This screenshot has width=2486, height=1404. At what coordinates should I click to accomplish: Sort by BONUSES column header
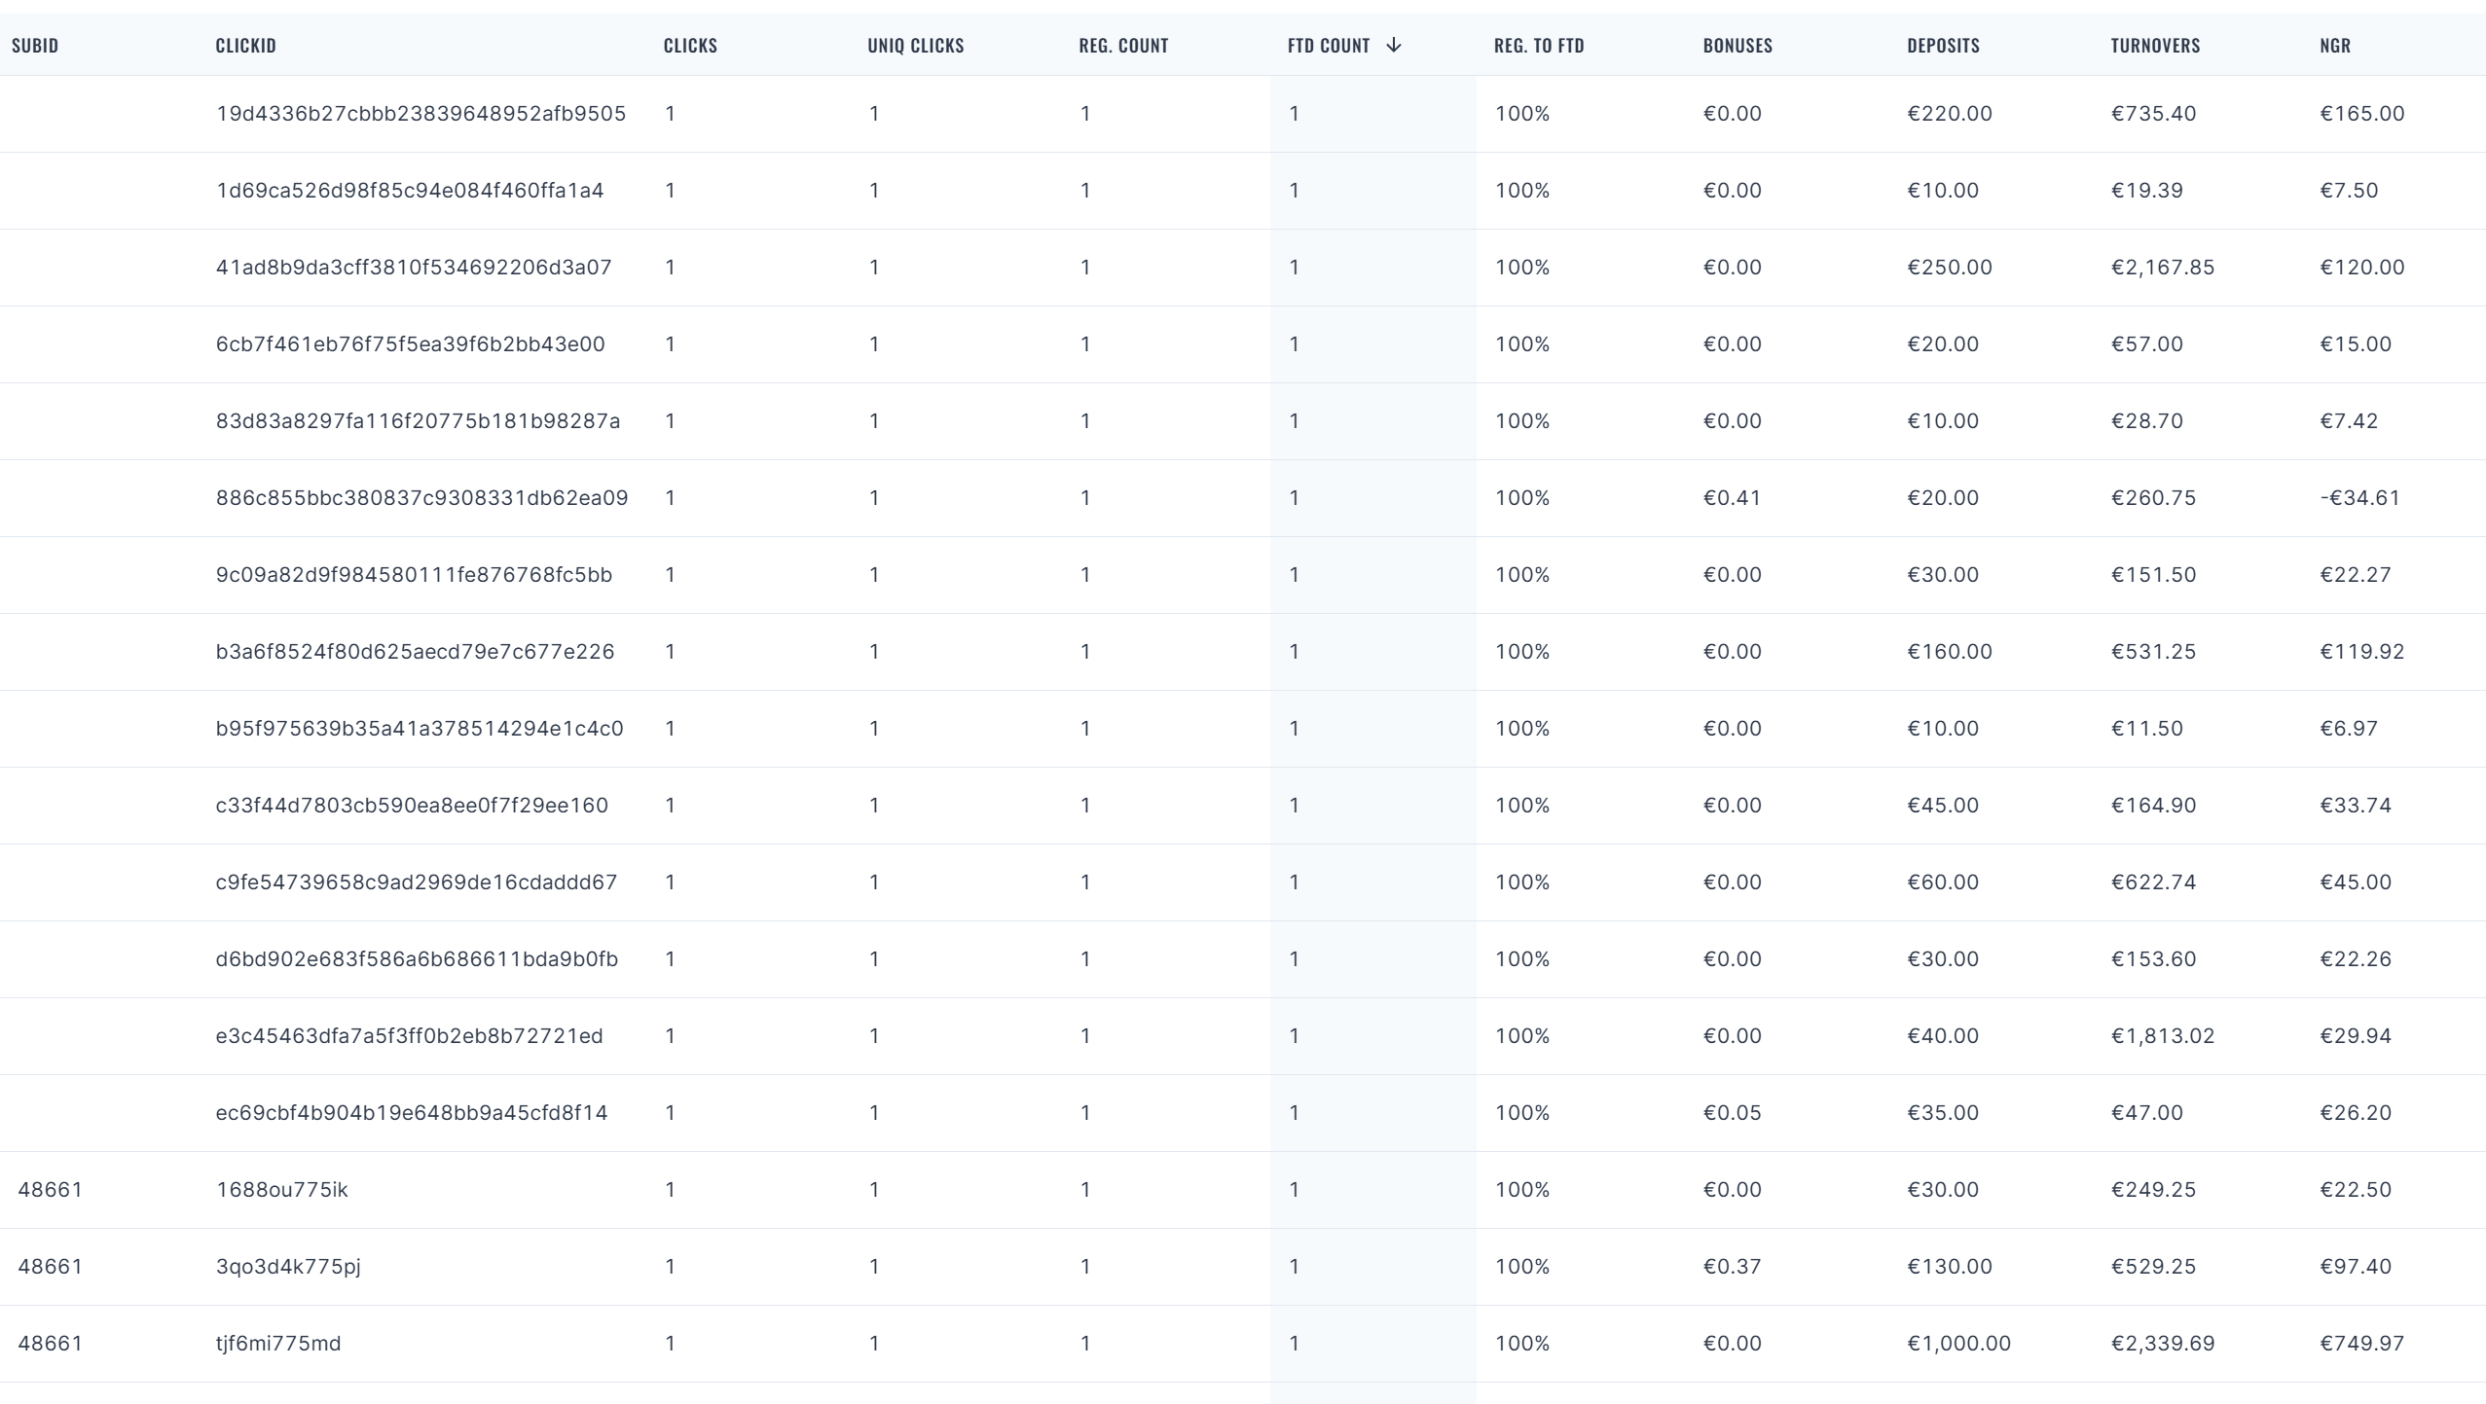[1737, 46]
